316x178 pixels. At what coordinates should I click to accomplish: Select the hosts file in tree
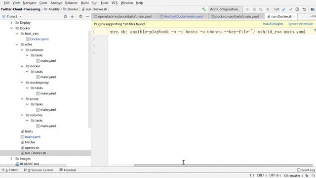coord(27,132)
